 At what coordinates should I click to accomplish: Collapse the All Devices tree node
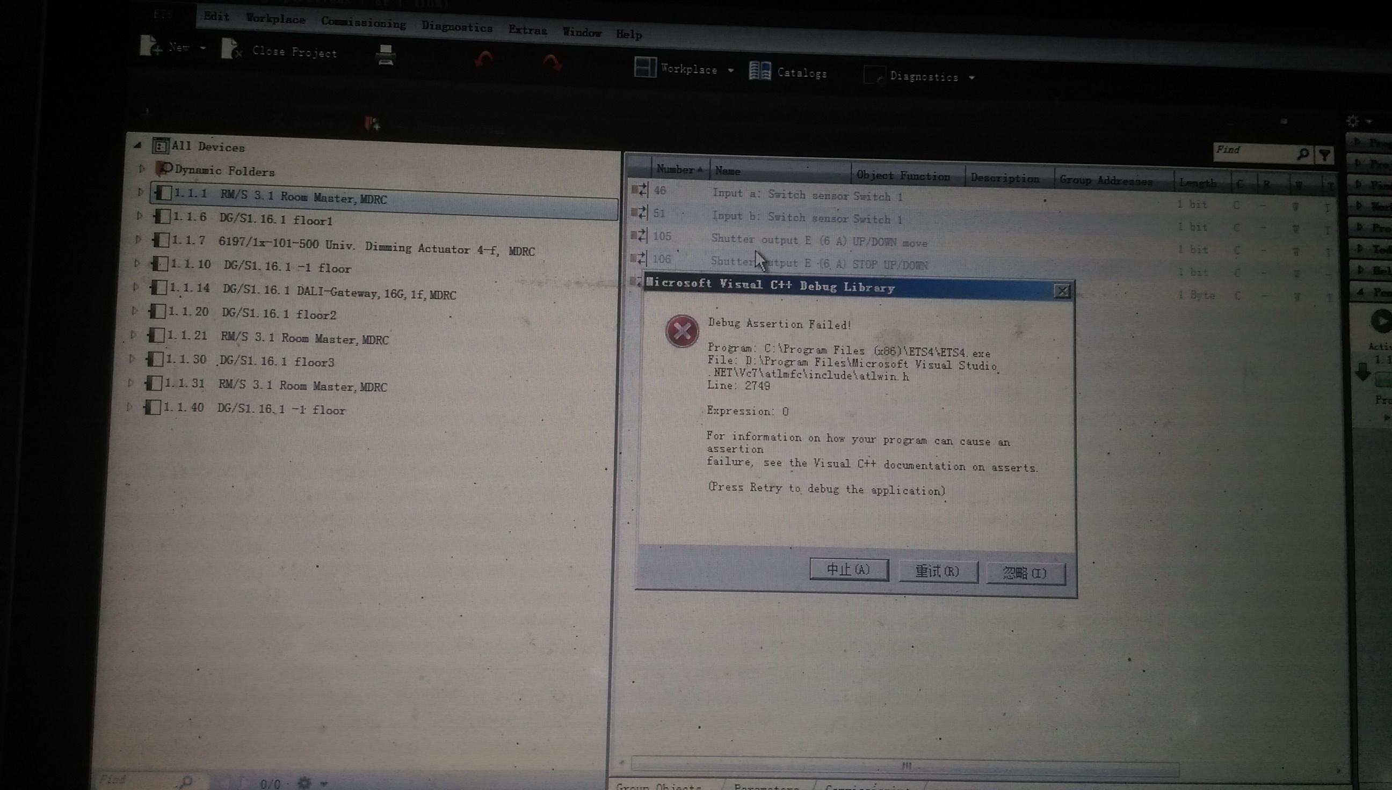(138, 145)
